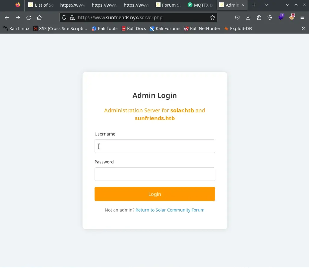Click the sunfriends.htb text

tap(155, 118)
